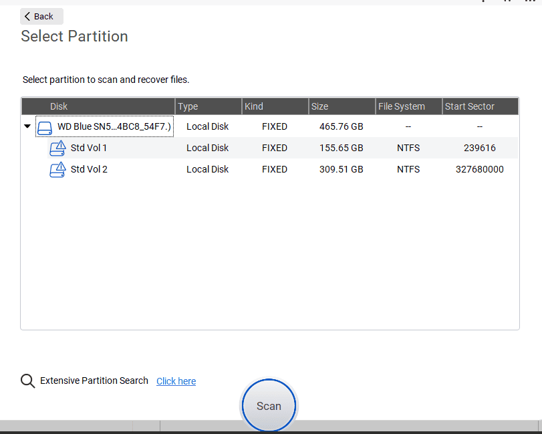Click the Std Vol 2 partition icon
The image size is (542, 434).
57,169
